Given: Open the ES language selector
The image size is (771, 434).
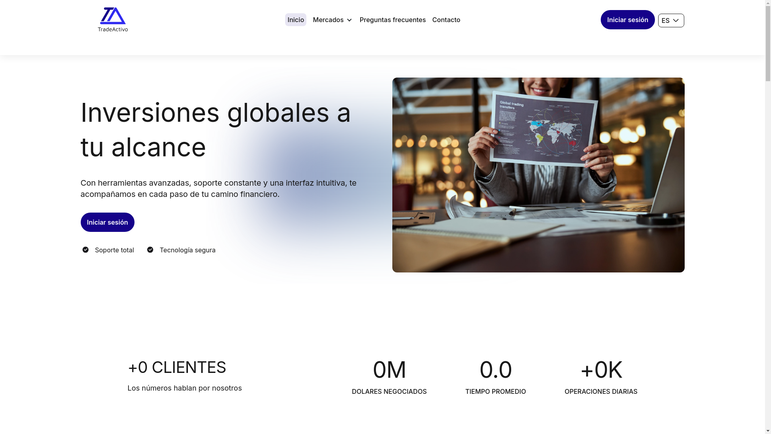Looking at the screenshot, I should coord(671,20).
